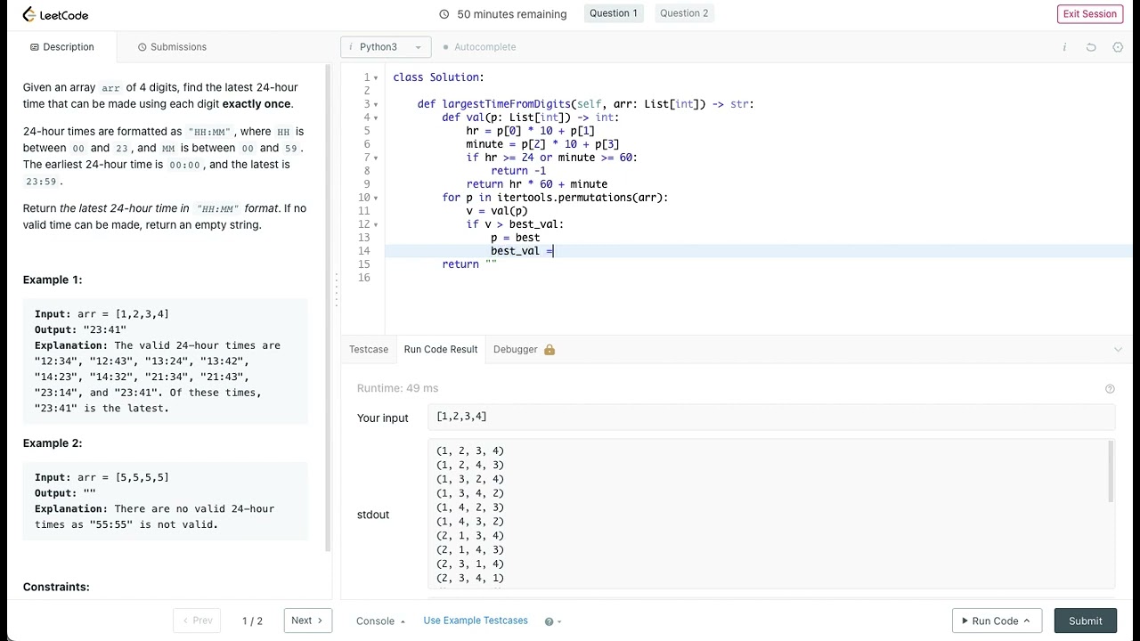Image resolution: width=1140 pixels, height=641 pixels.
Task: Open the Description tab
Action: (62, 47)
